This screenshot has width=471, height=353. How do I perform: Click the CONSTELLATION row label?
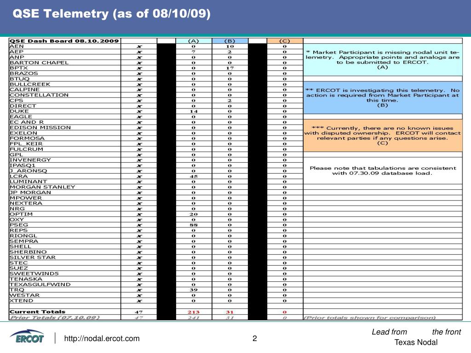click(39, 95)
